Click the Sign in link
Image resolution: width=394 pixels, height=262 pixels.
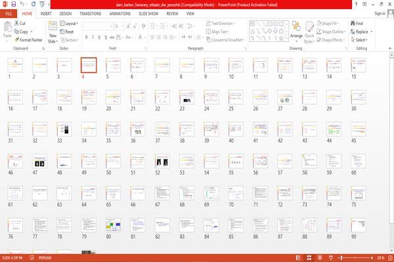pyautogui.click(x=380, y=14)
